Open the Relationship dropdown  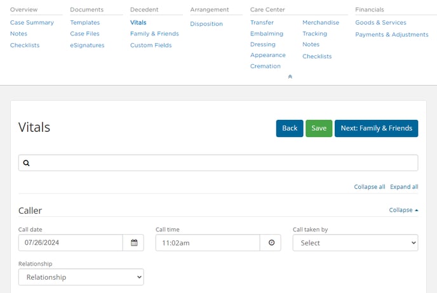point(81,277)
